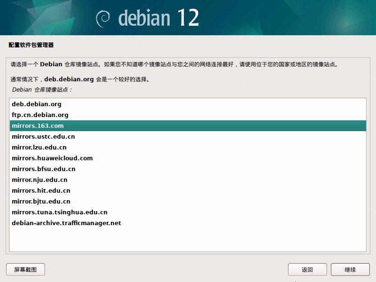
Task: Select the mirrors.bfsu.edu.cn entry
Action: (x=43, y=169)
